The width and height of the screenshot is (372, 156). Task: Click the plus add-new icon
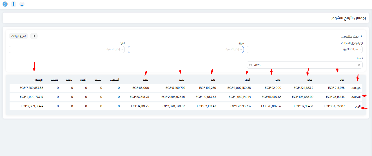14,4
